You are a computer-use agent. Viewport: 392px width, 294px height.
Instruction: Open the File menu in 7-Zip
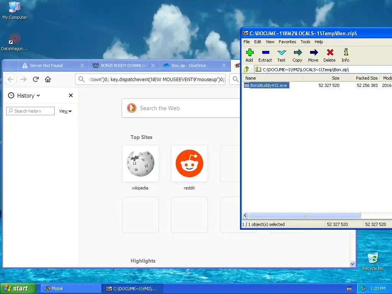247,42
